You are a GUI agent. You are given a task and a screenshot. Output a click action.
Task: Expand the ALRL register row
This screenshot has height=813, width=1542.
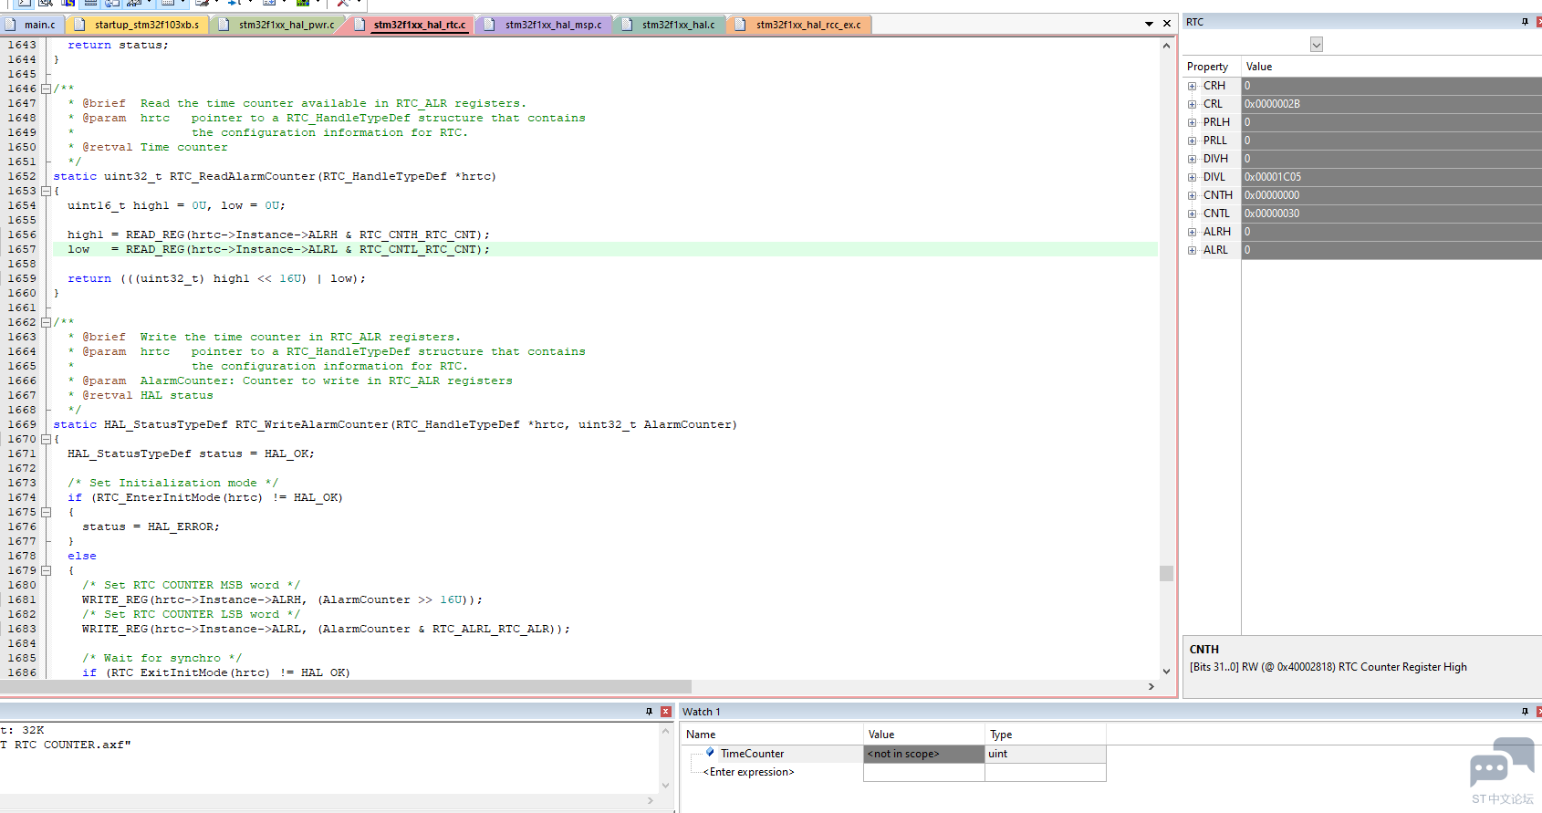coord(1192,250)
